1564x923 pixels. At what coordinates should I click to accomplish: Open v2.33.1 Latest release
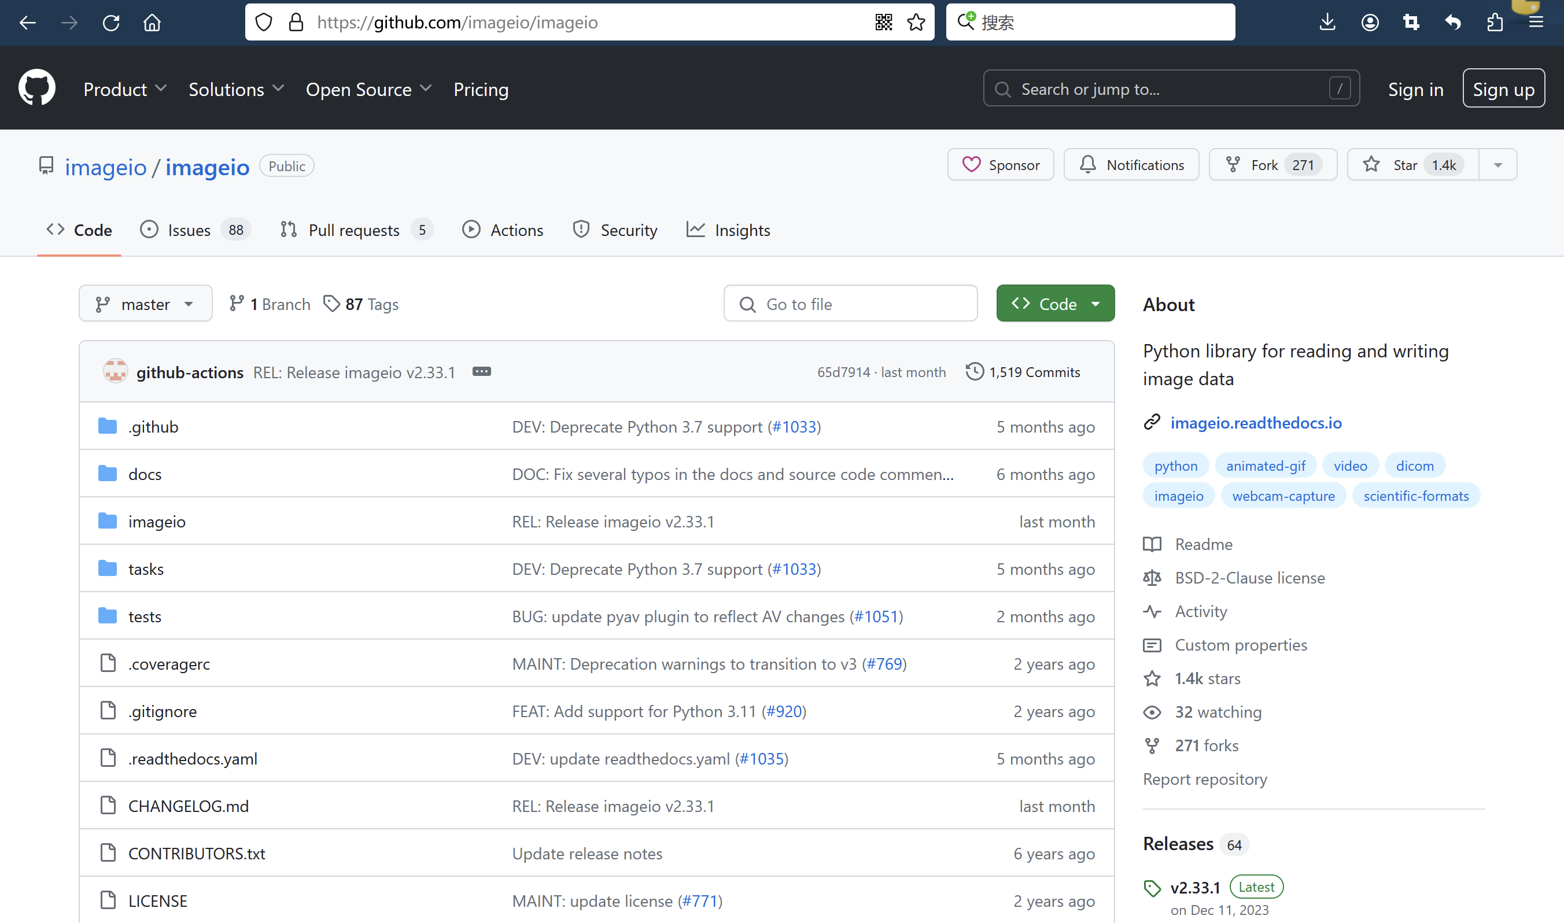(x=1194, y=888)
